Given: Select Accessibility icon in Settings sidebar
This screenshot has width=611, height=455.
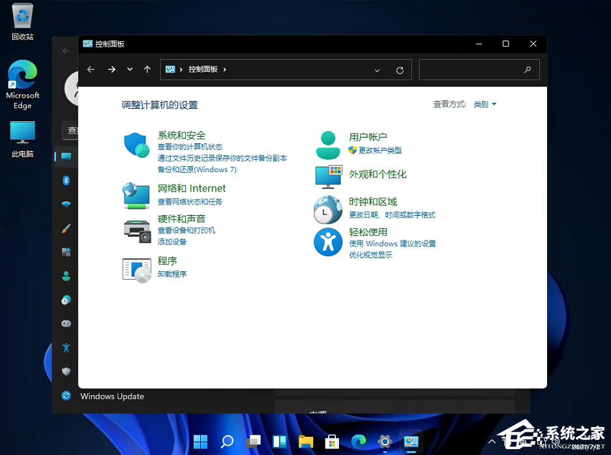Looking at the screenshot, I should pyautogui.click(x=66, y=347).
